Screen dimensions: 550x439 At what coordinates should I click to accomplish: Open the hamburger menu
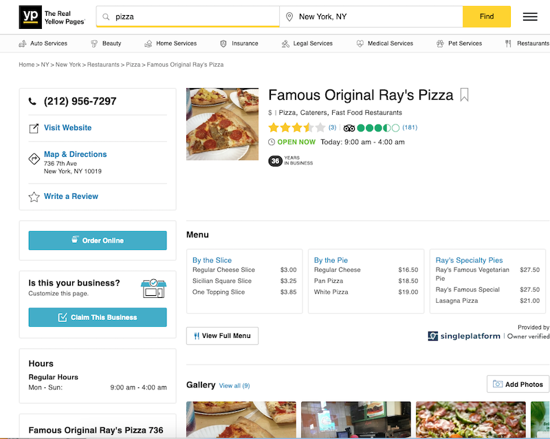click(x=530, y=17)
